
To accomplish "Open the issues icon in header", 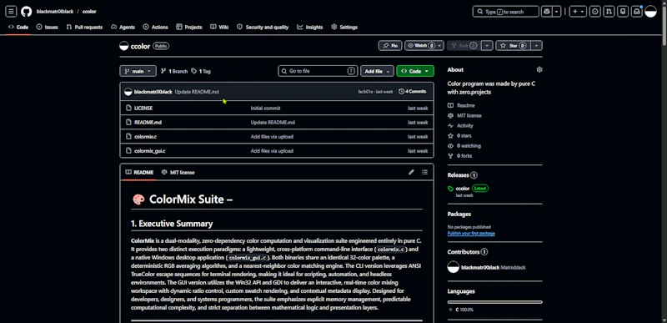I will (594, 12).
